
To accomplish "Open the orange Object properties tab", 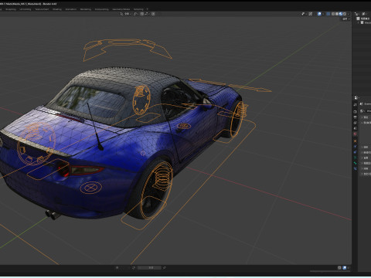I will 355,141.
